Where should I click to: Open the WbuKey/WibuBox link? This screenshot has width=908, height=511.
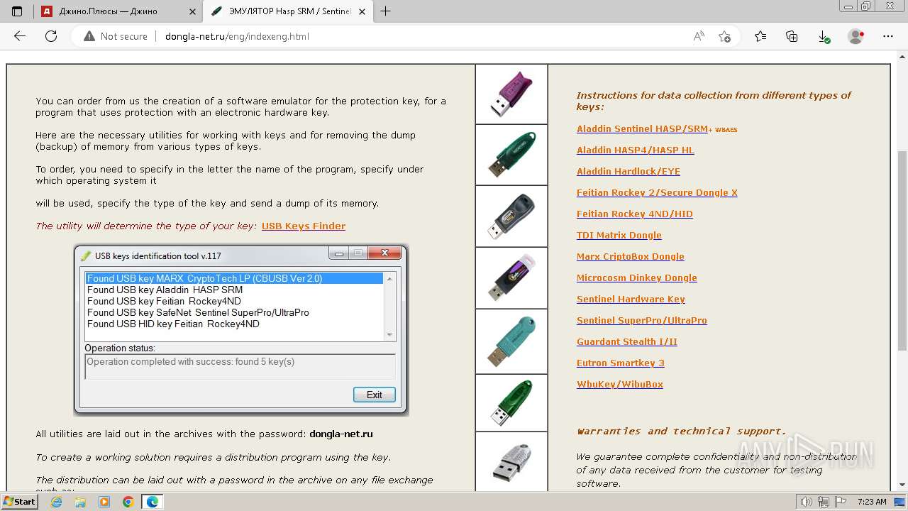point(620,384)
